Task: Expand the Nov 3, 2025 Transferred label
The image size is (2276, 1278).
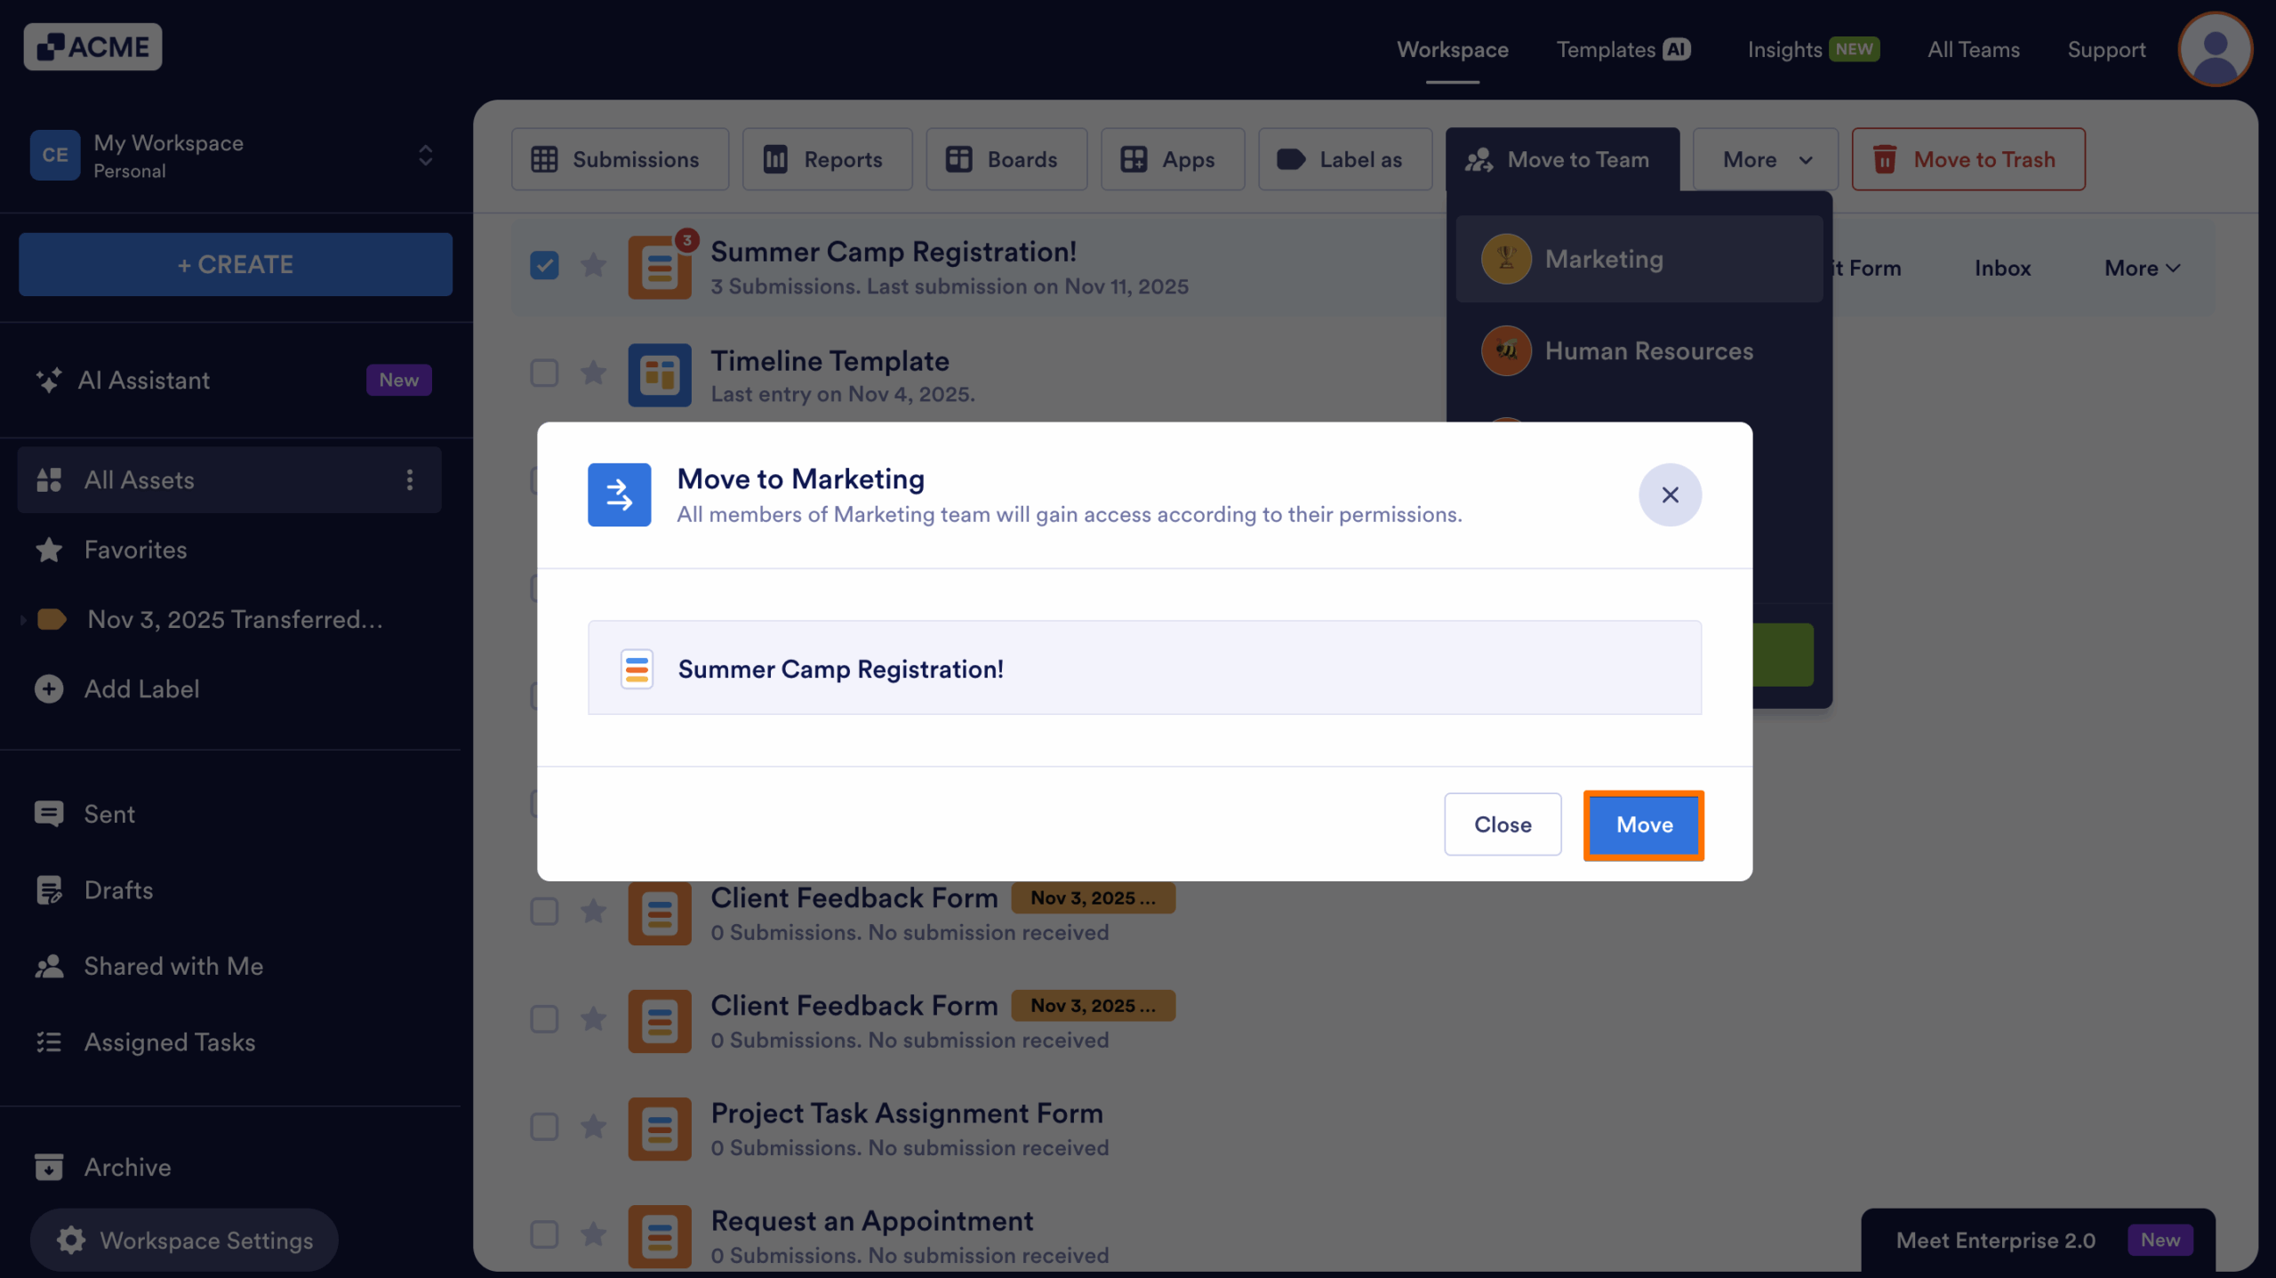Action: (x=22, y=619)
